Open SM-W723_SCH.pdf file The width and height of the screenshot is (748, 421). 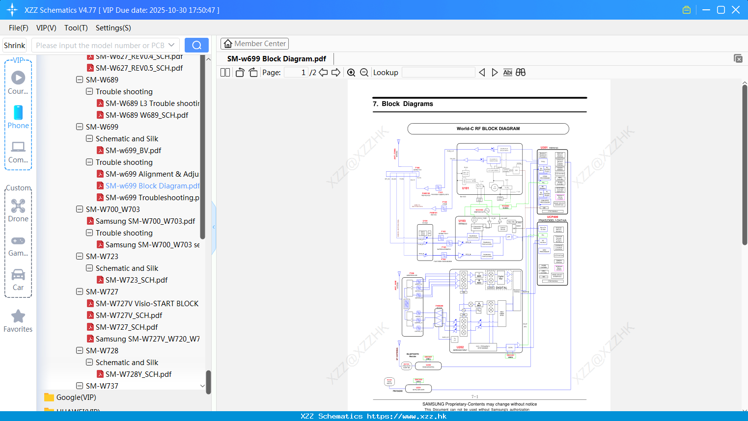[137, 280]
